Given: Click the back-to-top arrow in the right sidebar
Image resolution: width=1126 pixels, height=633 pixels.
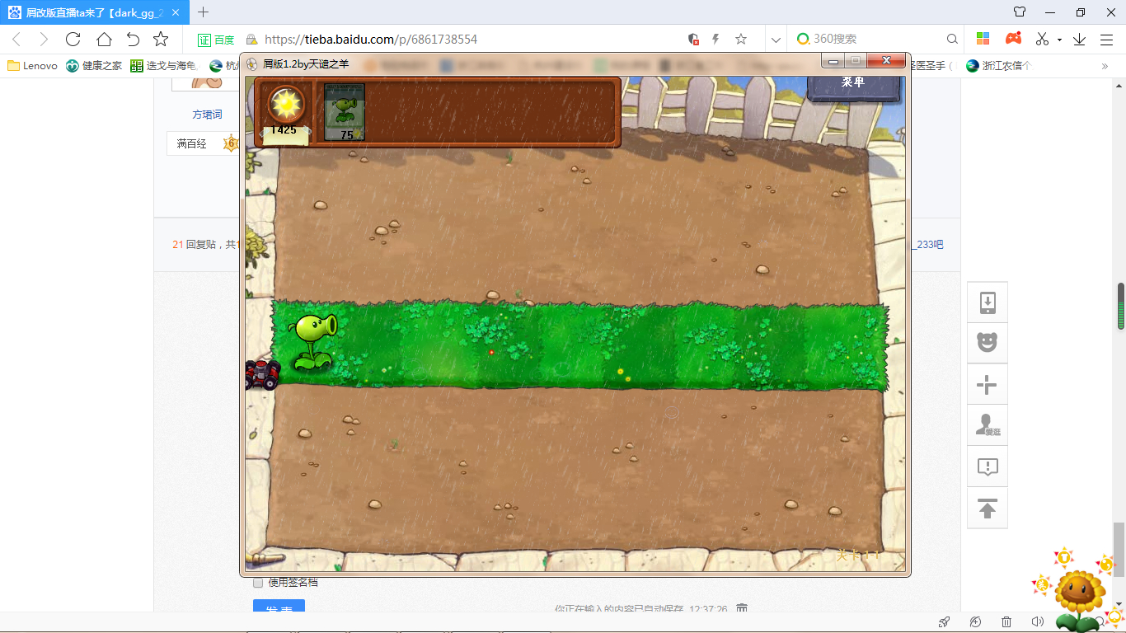Looking at the screenshot, I should [988, 508].
